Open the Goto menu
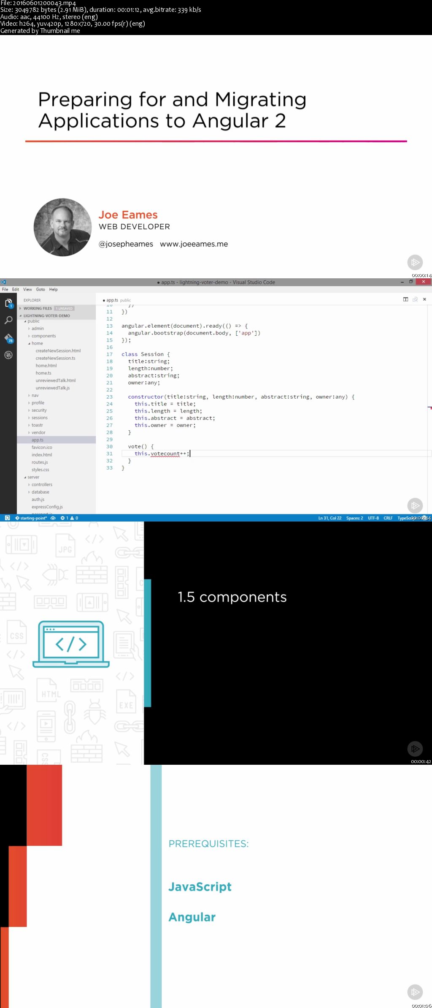The image size is (432, 1008). [x=40, y=289]
